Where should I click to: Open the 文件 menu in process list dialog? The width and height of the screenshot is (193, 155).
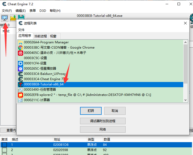(x=21, y=30)
